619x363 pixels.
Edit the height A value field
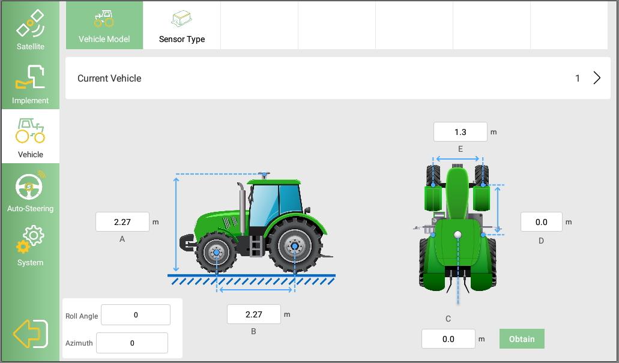click(122, 222)
